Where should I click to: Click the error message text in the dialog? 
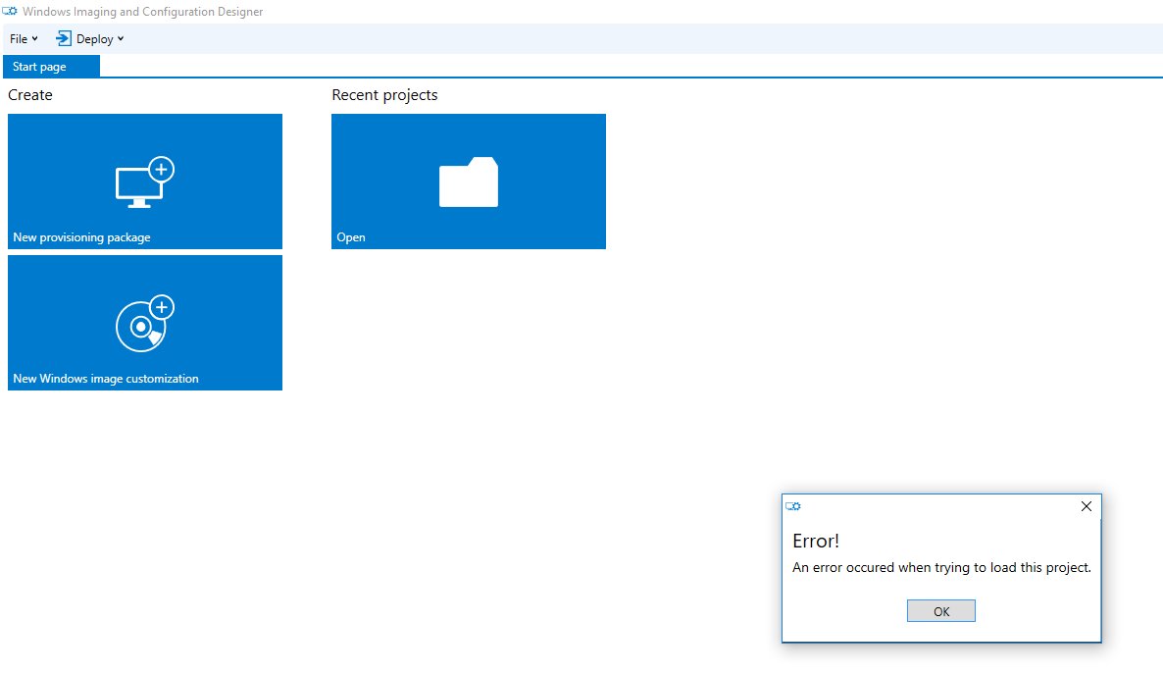coord(941,568)
